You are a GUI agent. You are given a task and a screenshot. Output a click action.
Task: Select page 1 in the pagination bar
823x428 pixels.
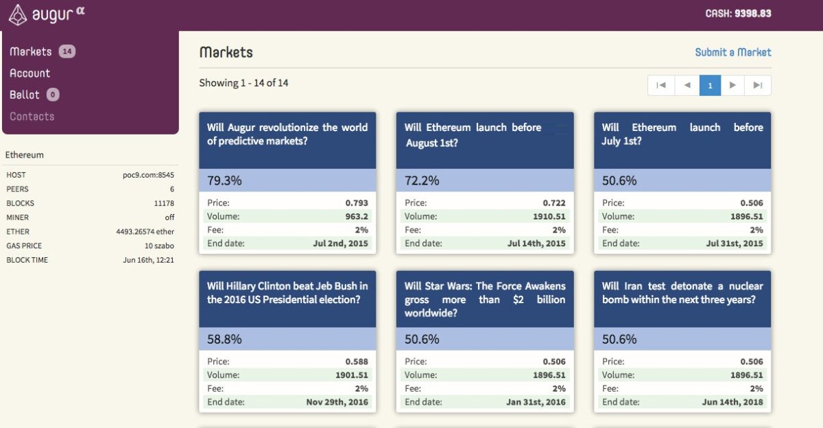click(x=710, y=85)
